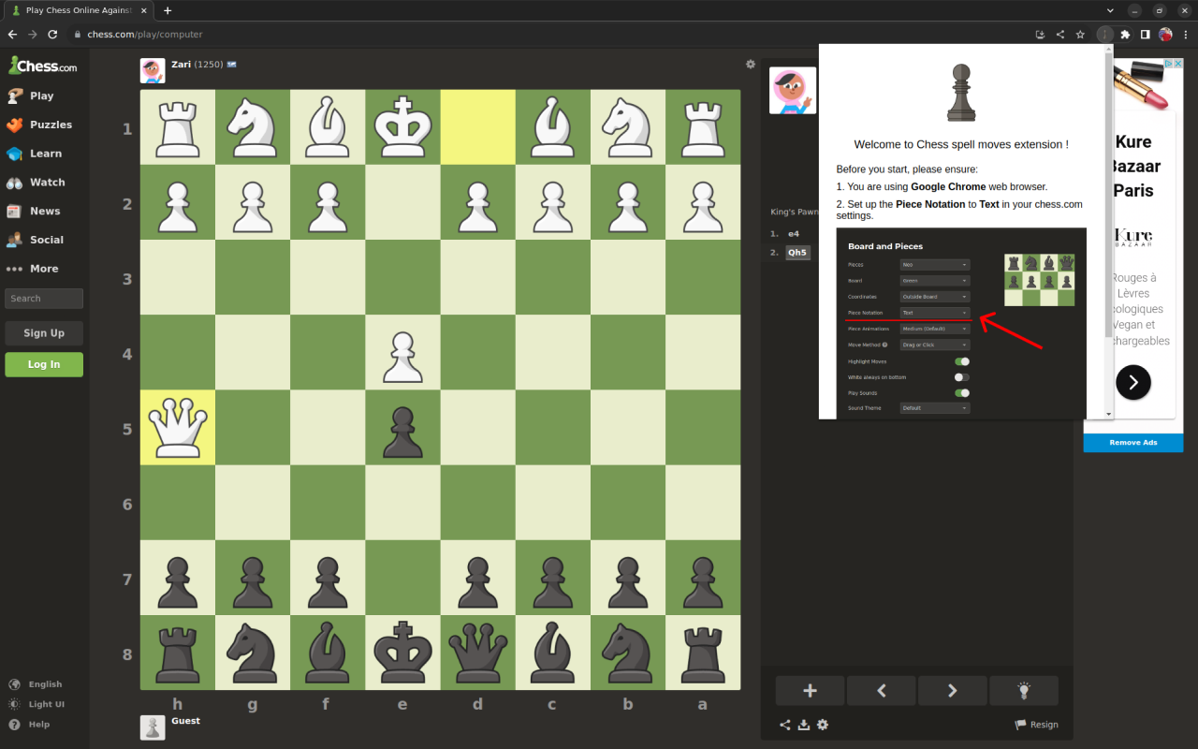
Task: Click the Log In button
Action: [x=44, y=363]
